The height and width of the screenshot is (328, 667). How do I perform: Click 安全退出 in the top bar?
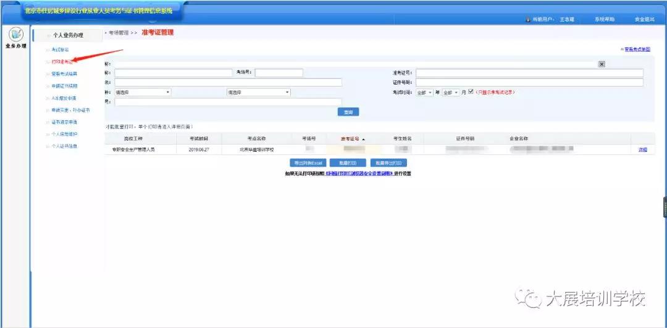pos(644,19)
